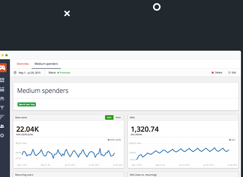Switch New users chart to Mean
Viewport: 243px width, 177px height.
click(118, 117)
